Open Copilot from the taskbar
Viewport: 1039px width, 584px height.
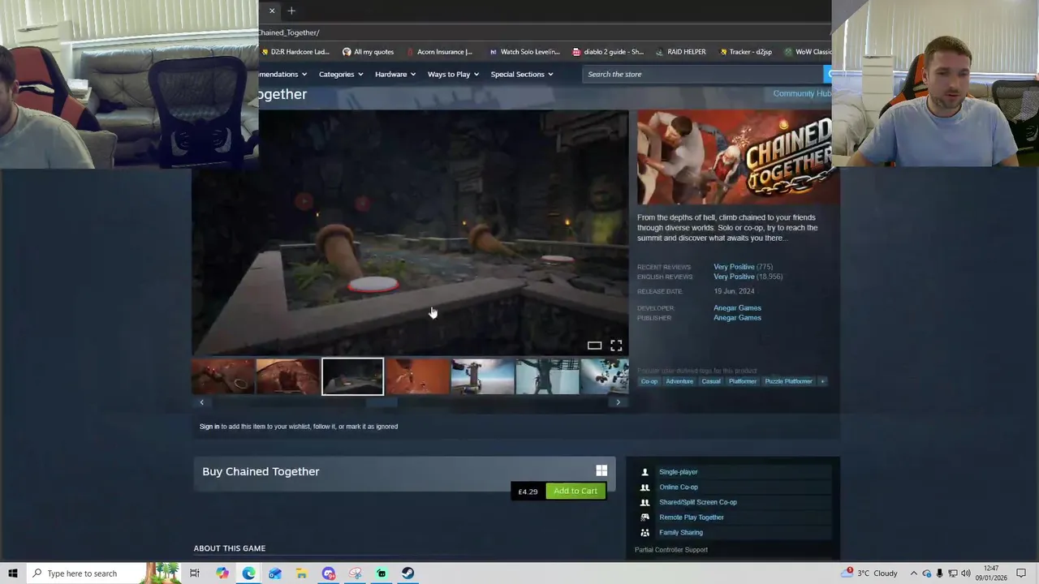222,573
